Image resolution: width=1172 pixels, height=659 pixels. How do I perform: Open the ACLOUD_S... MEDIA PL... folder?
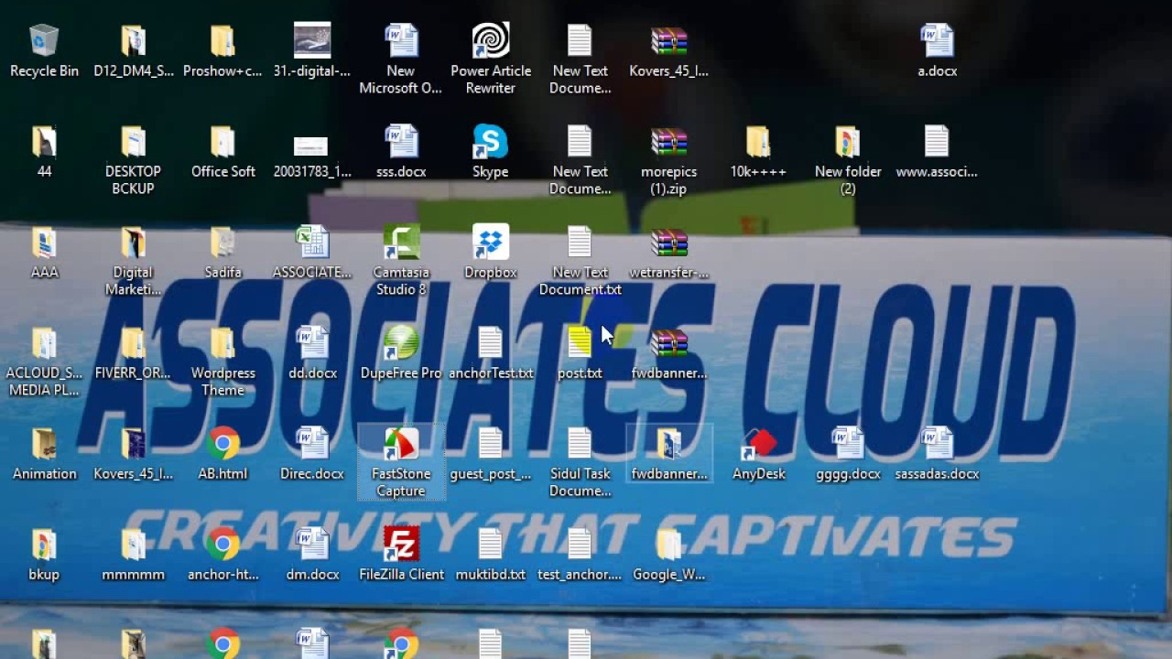click(44, 362)
